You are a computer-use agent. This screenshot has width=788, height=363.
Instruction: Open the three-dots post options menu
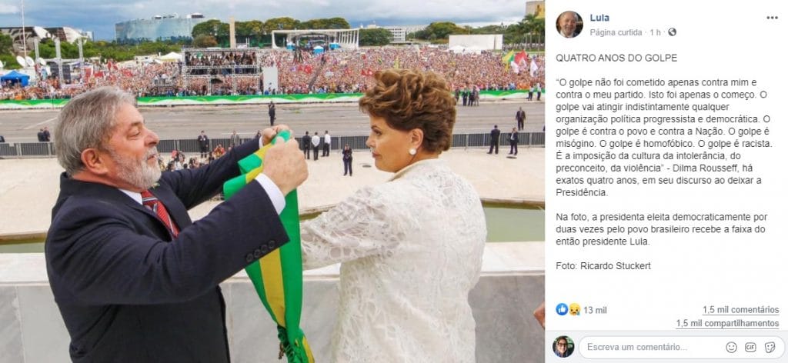[772, 18]
